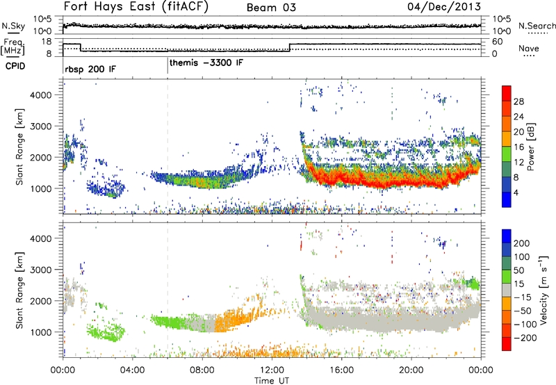Click the '1000' tick of velocity panel
Viewport: 556px width, 385px height.
click(41, 332)
